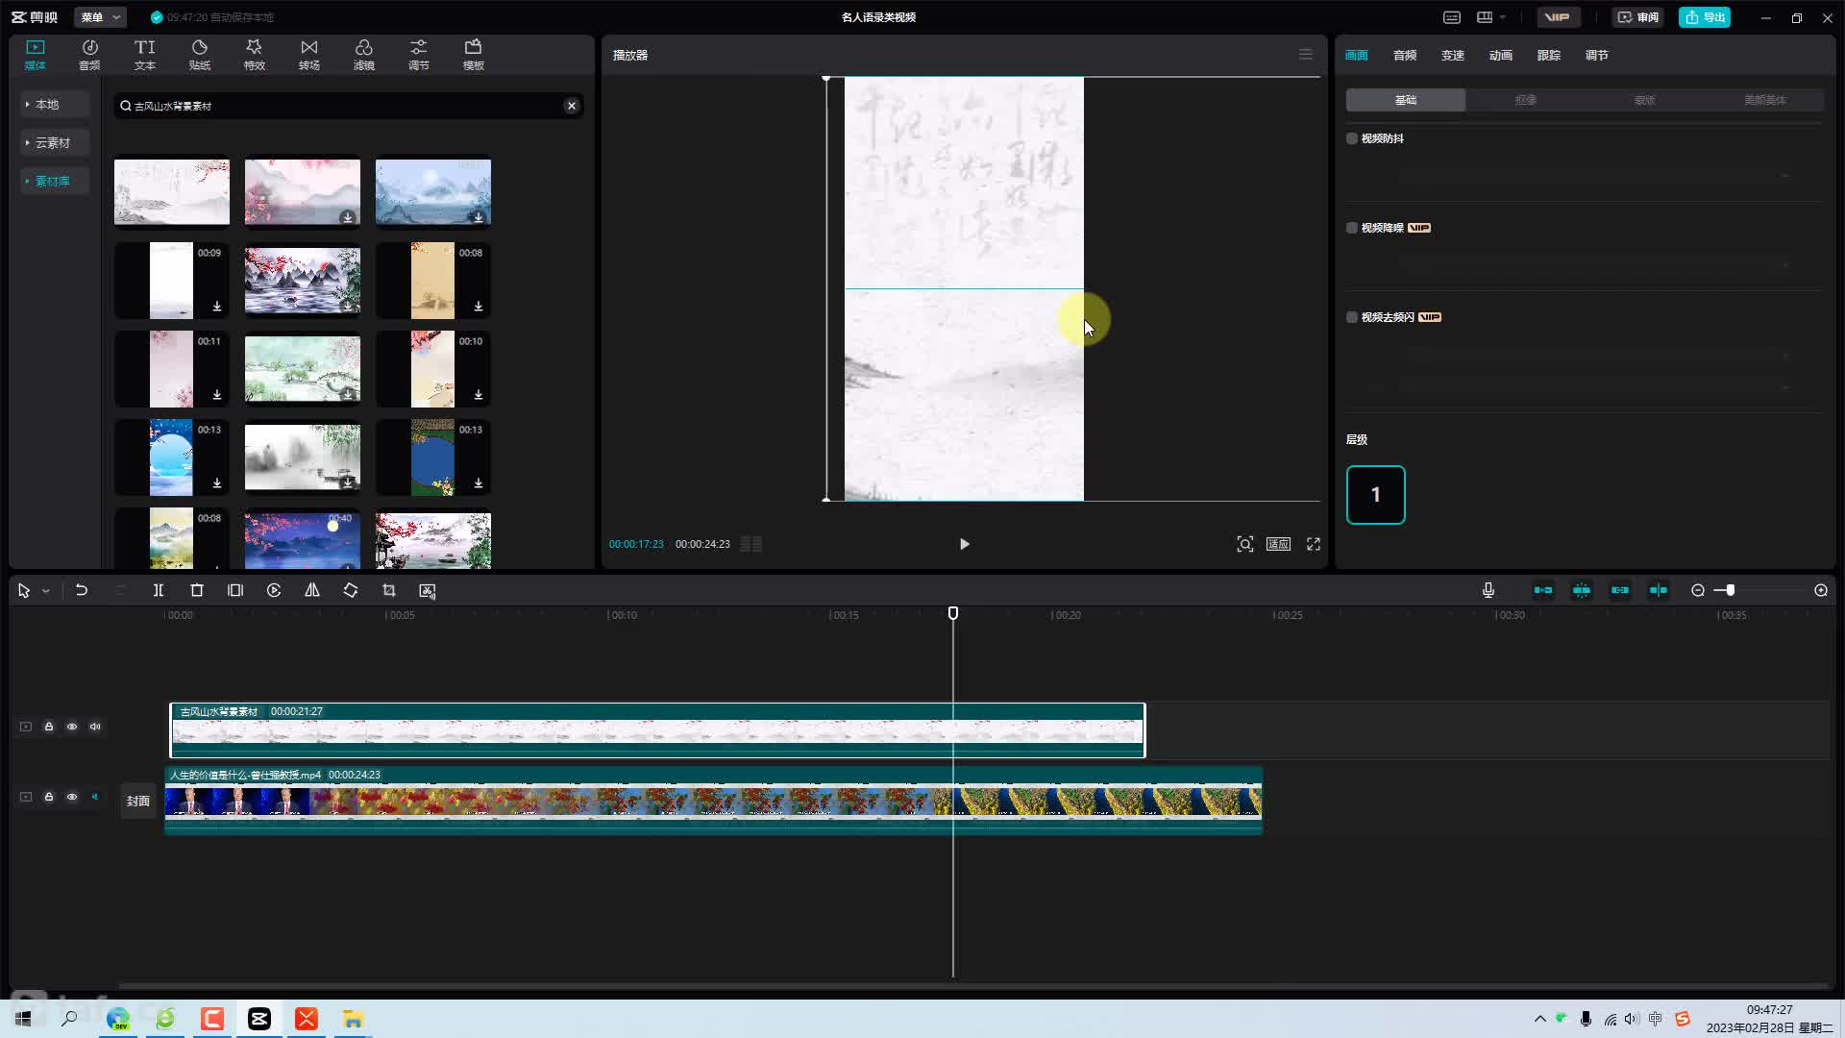1845x1038 pixels.
Task: Click the screenshot focus icon in player
Action: coord(1245,544)
